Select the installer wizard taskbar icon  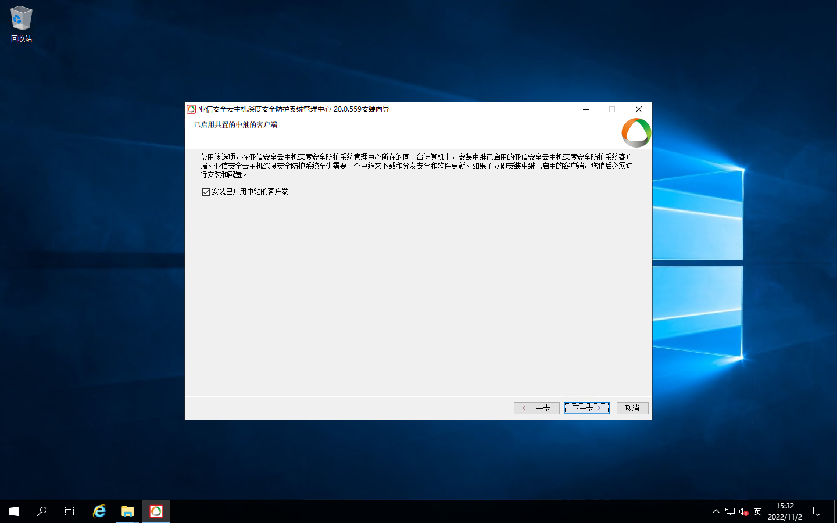coord(156,511)
